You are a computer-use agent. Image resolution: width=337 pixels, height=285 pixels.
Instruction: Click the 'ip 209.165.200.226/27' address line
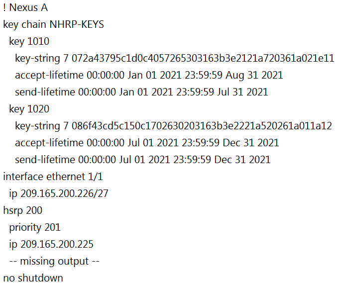click(x=58, y=193)
